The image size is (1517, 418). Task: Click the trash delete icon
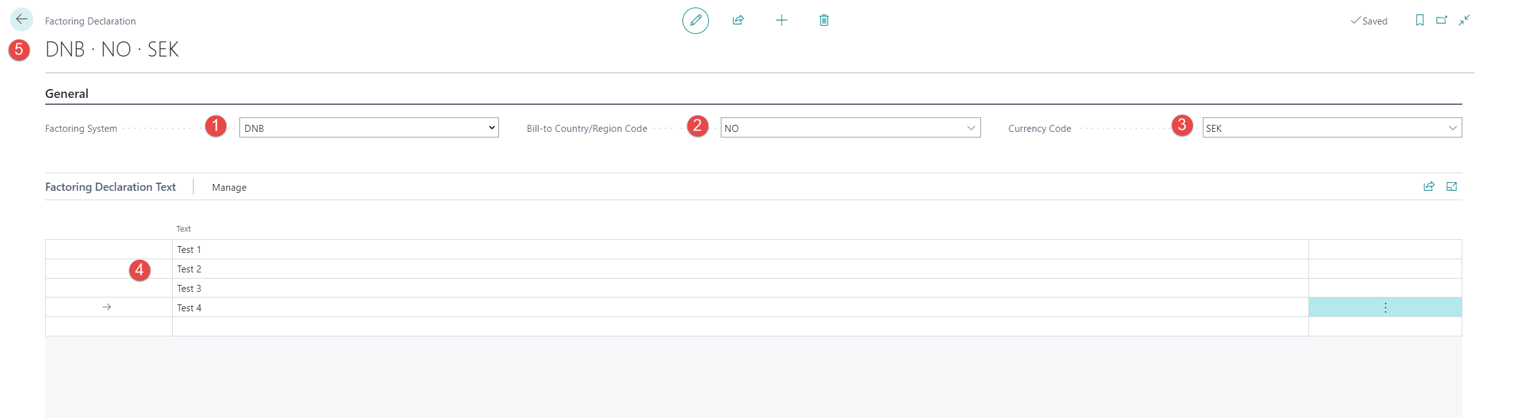tap(824, 21)
